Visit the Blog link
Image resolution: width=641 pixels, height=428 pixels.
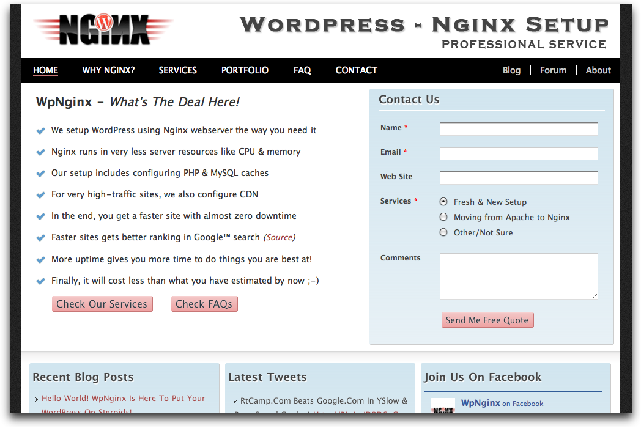click(x=511, y=70)
